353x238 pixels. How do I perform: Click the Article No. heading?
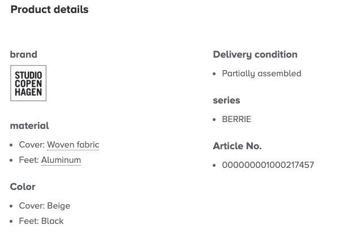(x=237, y=146)
